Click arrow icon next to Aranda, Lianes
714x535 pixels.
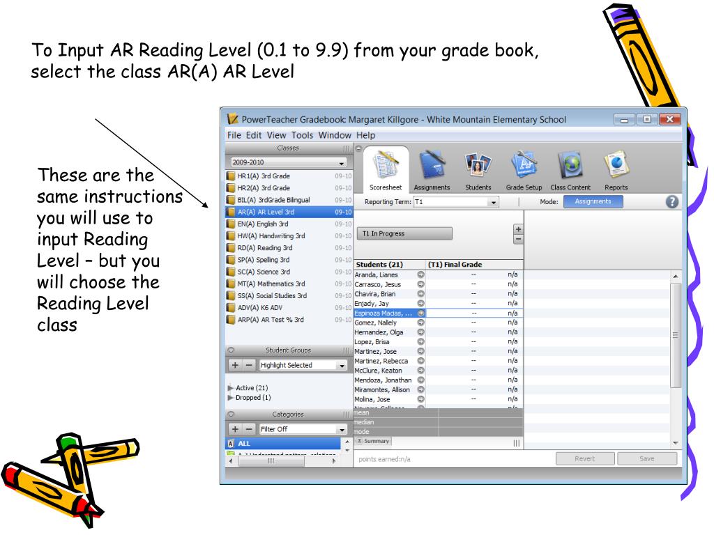(420, 274)
